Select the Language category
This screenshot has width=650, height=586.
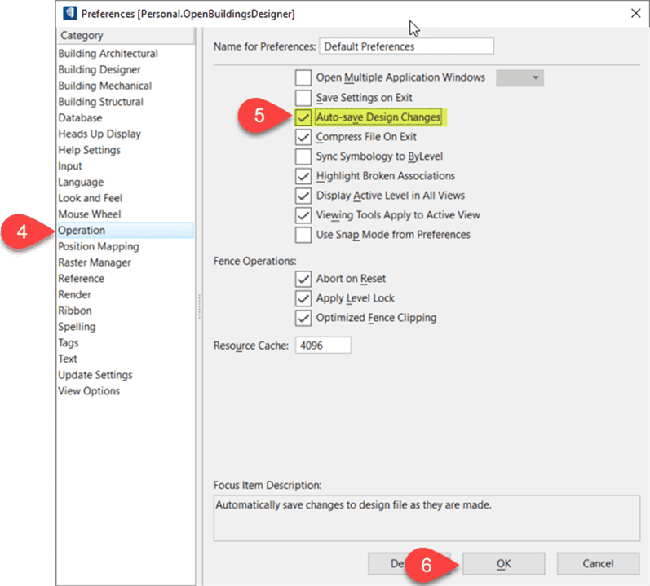[x=126, y=183]
